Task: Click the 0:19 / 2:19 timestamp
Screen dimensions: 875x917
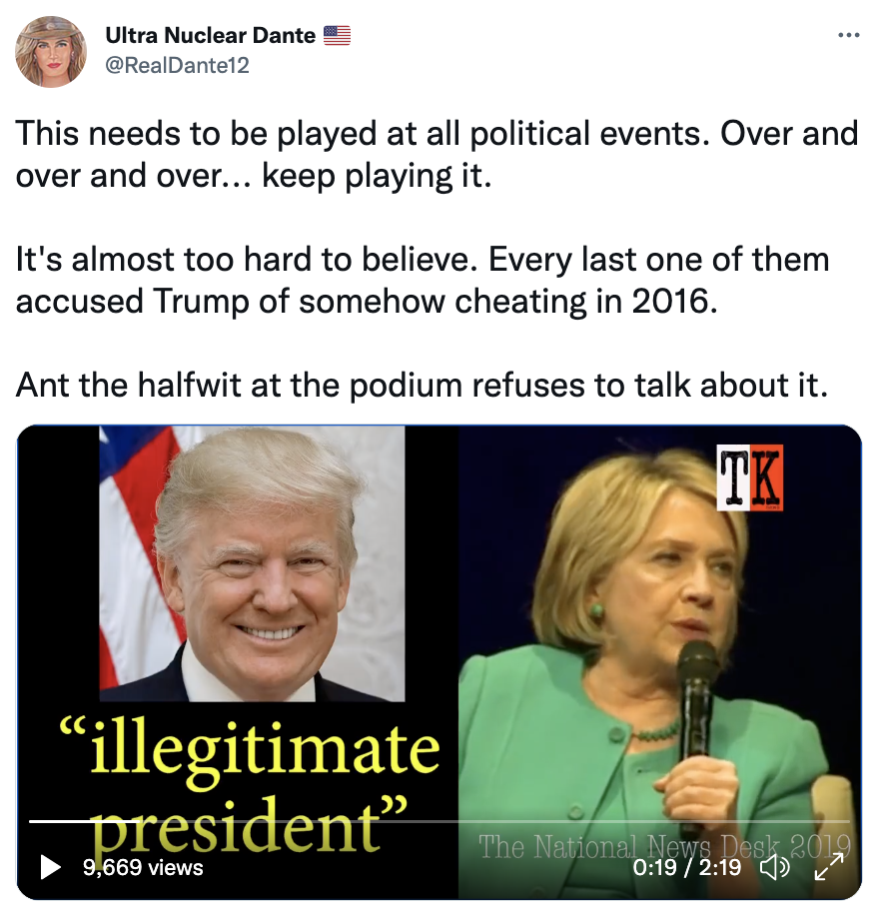Action: [686, 867]
